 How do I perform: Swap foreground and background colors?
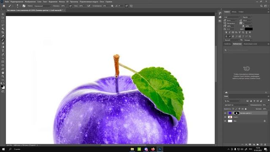(x=4, y=84)
